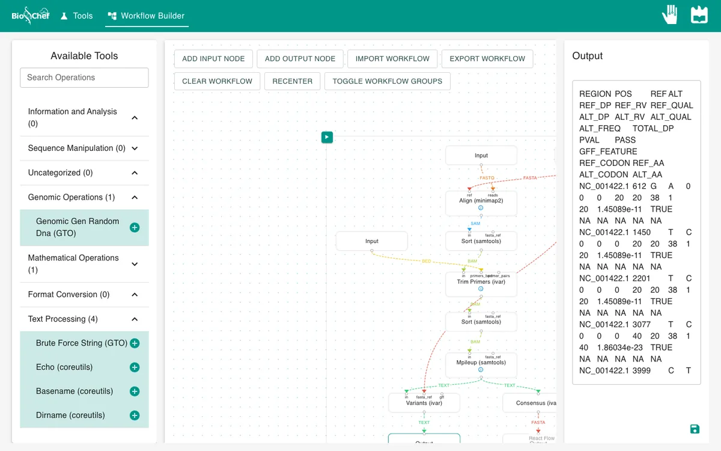Open the circular icon on the Mpileup node
The image size is (721, 451).
coord(481,370)
